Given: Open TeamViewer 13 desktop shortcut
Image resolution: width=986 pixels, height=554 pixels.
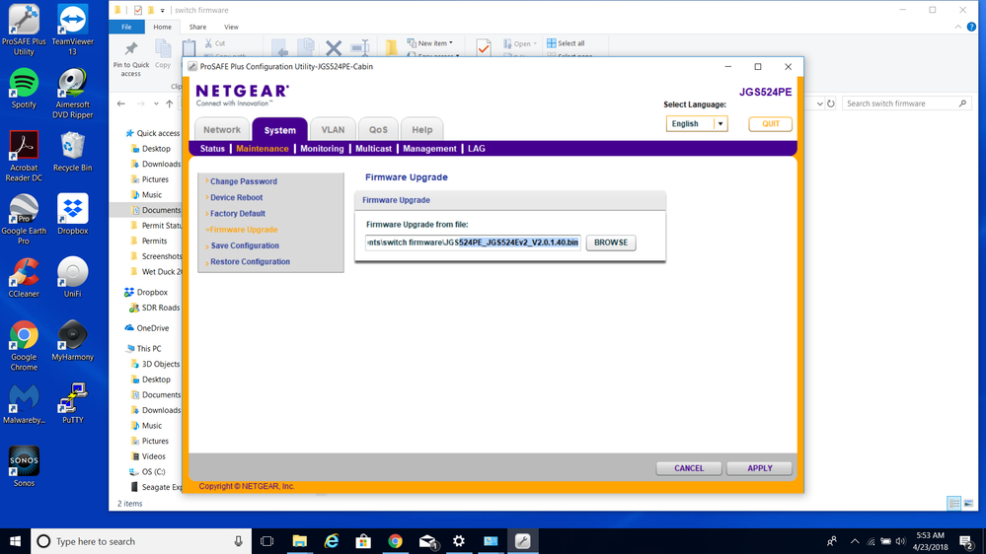Looking at the screenshot, I should click(72, 30).
